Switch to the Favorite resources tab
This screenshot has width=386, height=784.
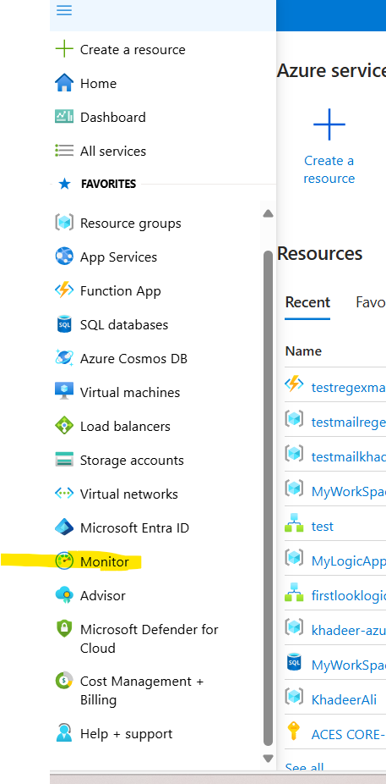[371, 302]
